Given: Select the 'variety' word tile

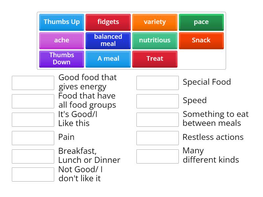Looking at the screenshot, I should (155, 22).
